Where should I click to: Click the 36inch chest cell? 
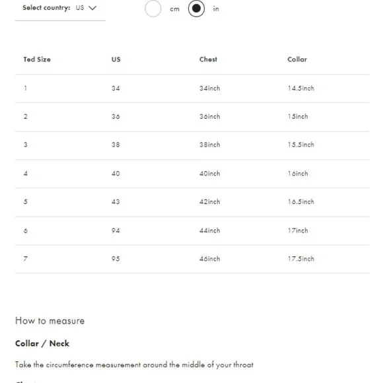coord(209,116)
